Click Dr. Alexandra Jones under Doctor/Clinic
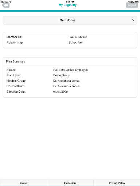This screenshot has height=186, width=140. click(66, 86)
